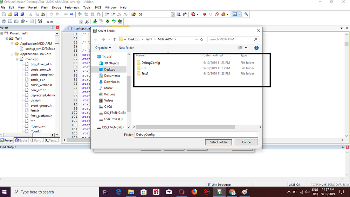Disable all breakpoints using the linked-circles icon

(217, 14)
